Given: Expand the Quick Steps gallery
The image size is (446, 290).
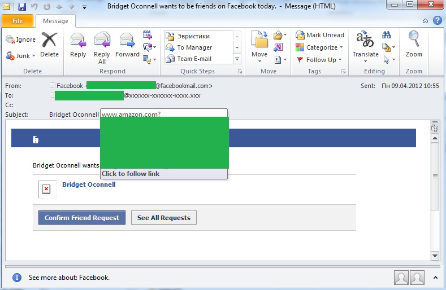Looking at the screenshot, I should tap(237, 59).
